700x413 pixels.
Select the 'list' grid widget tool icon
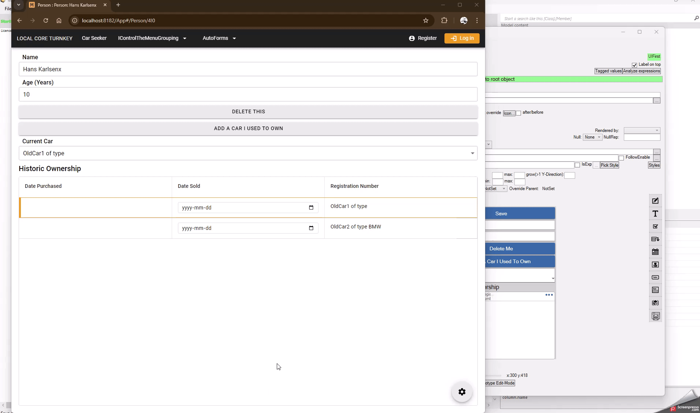[x=655, y=290]
